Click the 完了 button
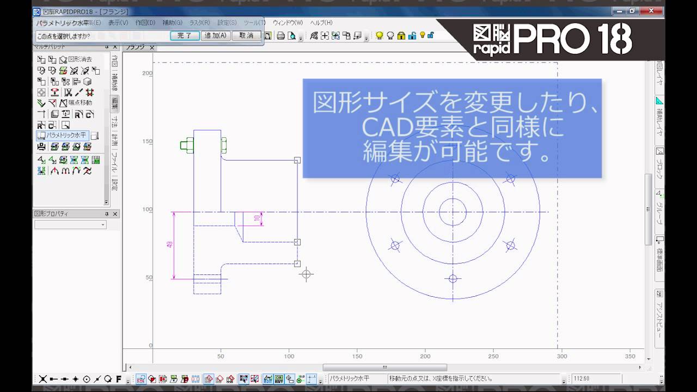This screenshot has height=392, width=697. pos(185,35)
